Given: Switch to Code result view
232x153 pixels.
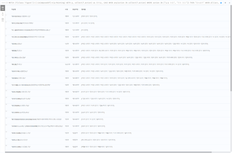Looking at the screenshot, I should 3,20.
